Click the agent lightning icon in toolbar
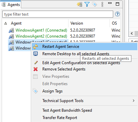 point(79,4)
